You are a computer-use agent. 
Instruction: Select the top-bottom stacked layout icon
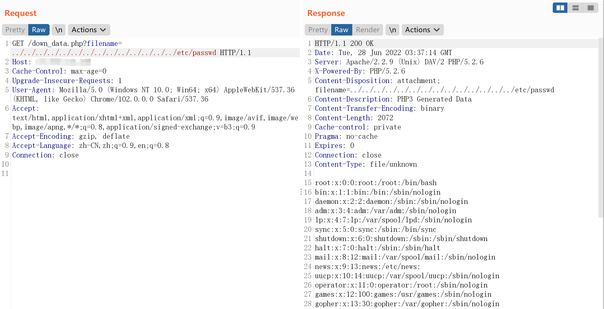tap(575, 8)
